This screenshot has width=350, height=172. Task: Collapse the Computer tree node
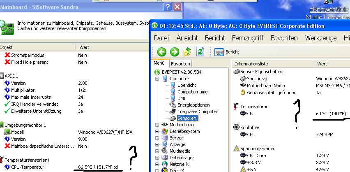(157, 79)
